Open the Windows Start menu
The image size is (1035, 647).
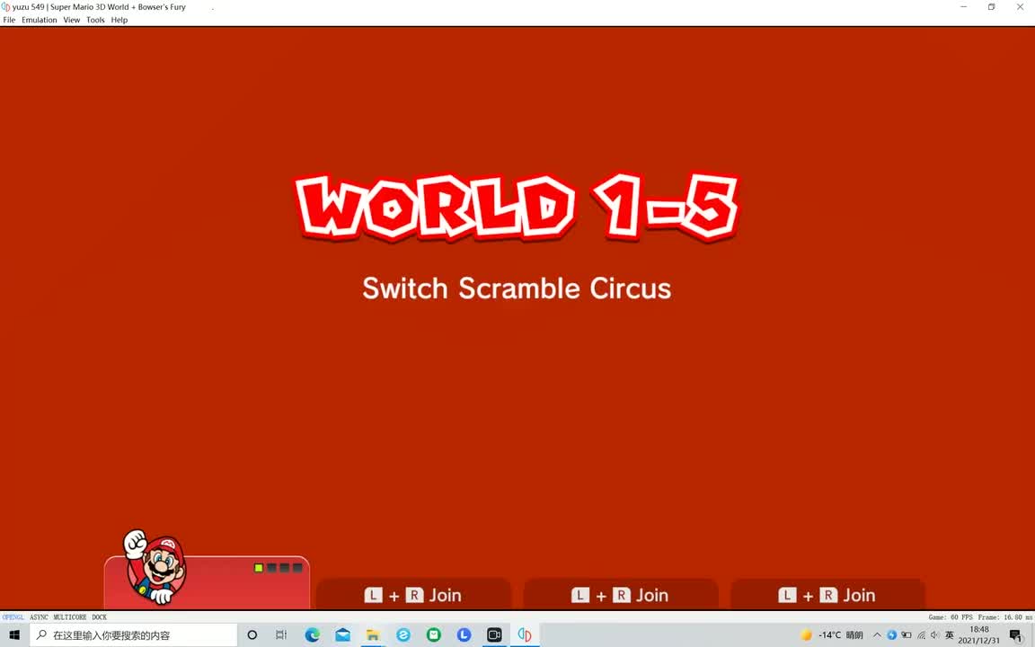tap(14, 634)
